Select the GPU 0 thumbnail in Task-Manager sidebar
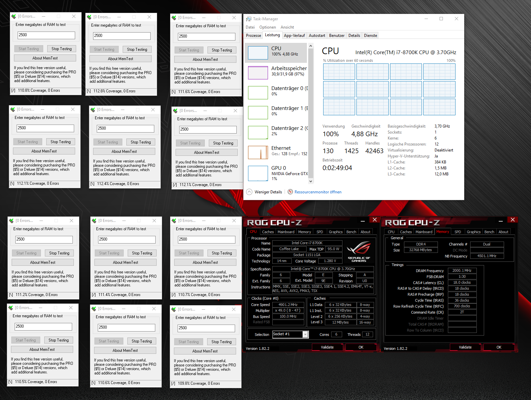531x400 pixels. tap(258, 173)
